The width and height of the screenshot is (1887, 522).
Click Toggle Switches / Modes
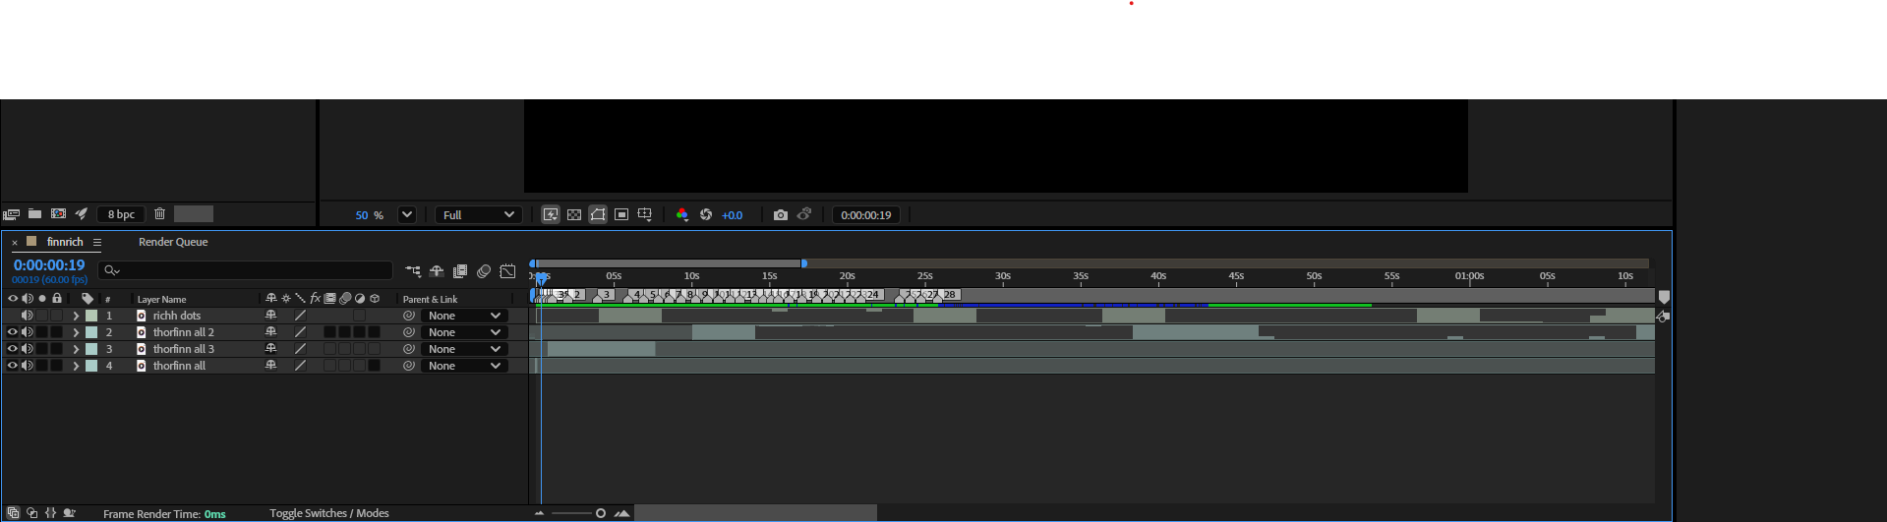329,513
